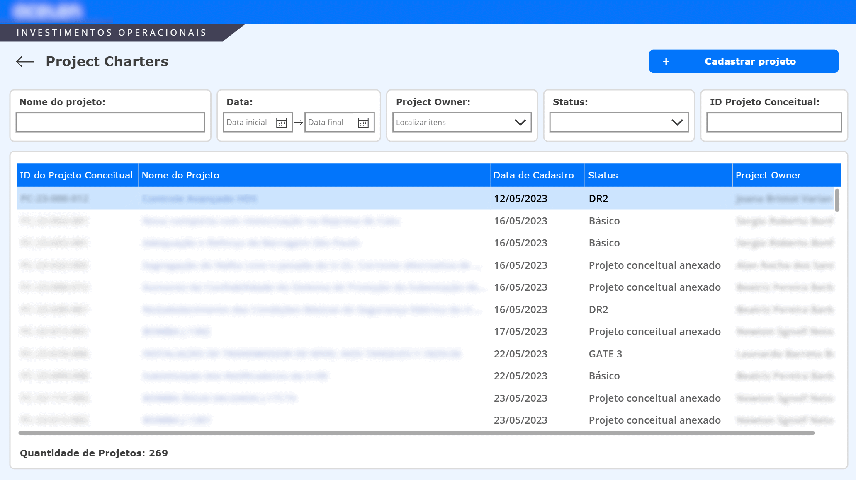Viewport: 856px width, 480px height.
Task: Click the Project Charters heading
Action: click(107, 61)
